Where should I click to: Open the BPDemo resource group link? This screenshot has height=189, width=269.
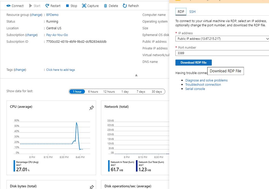(x=52, y=15)
